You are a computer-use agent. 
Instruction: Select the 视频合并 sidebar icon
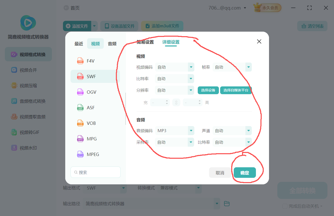click(14, 70)
